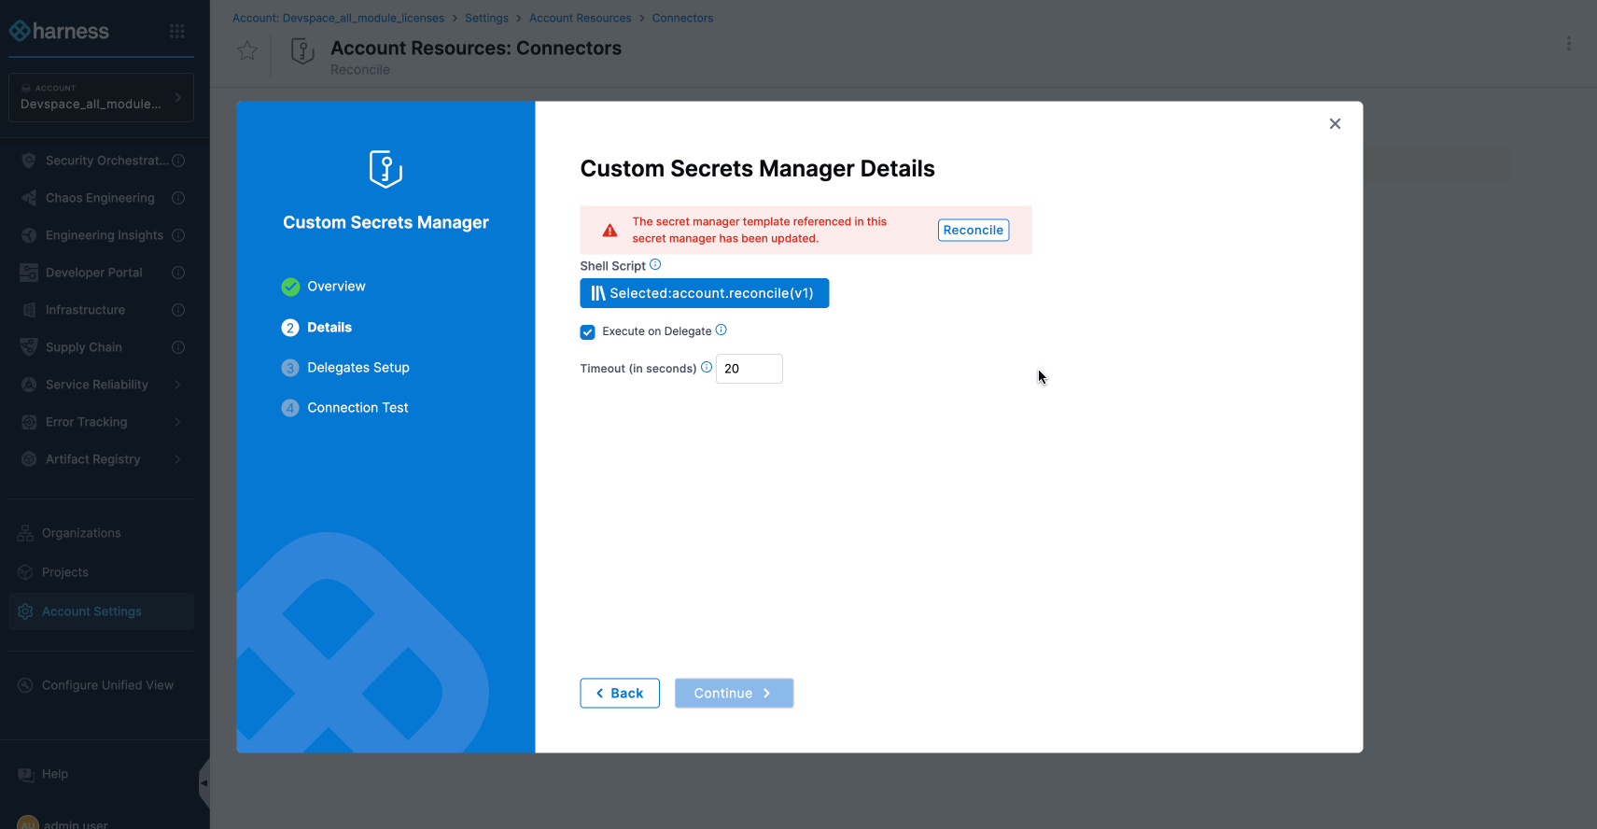The height and width of the screenshot is (829, 1597).
Task: Expand the Artifact Registry module
Action: click(177, 459)
